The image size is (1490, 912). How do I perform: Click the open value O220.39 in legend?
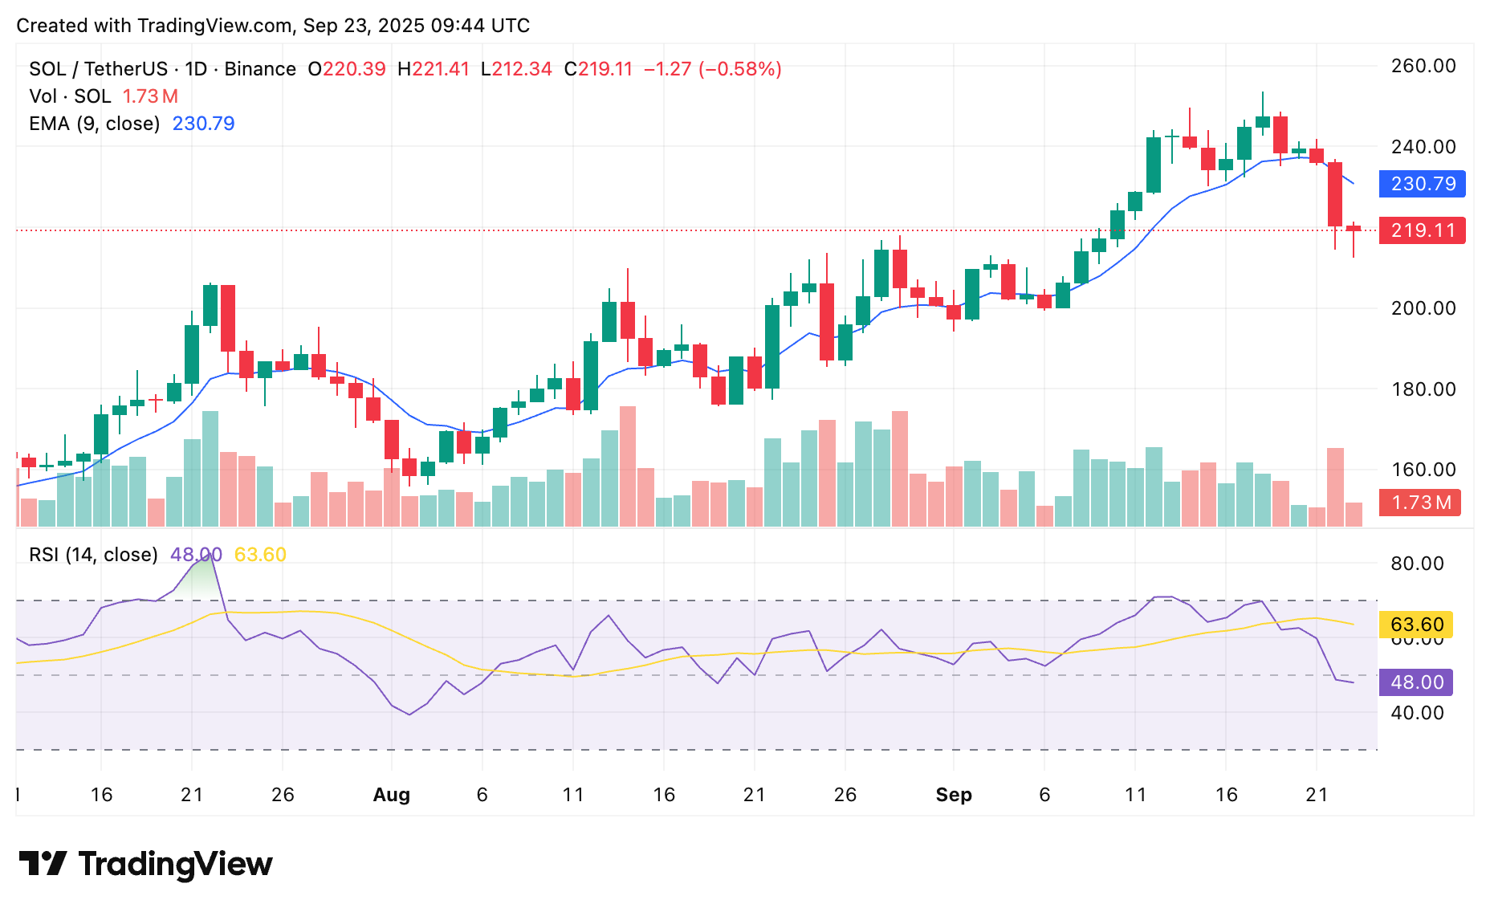(x=347, y=69)
